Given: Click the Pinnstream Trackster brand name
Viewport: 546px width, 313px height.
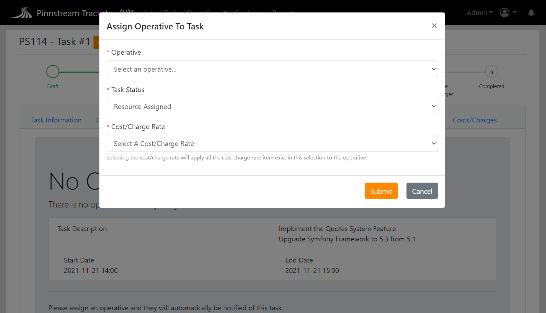Looking at the screenshot, I should point(68,13).
